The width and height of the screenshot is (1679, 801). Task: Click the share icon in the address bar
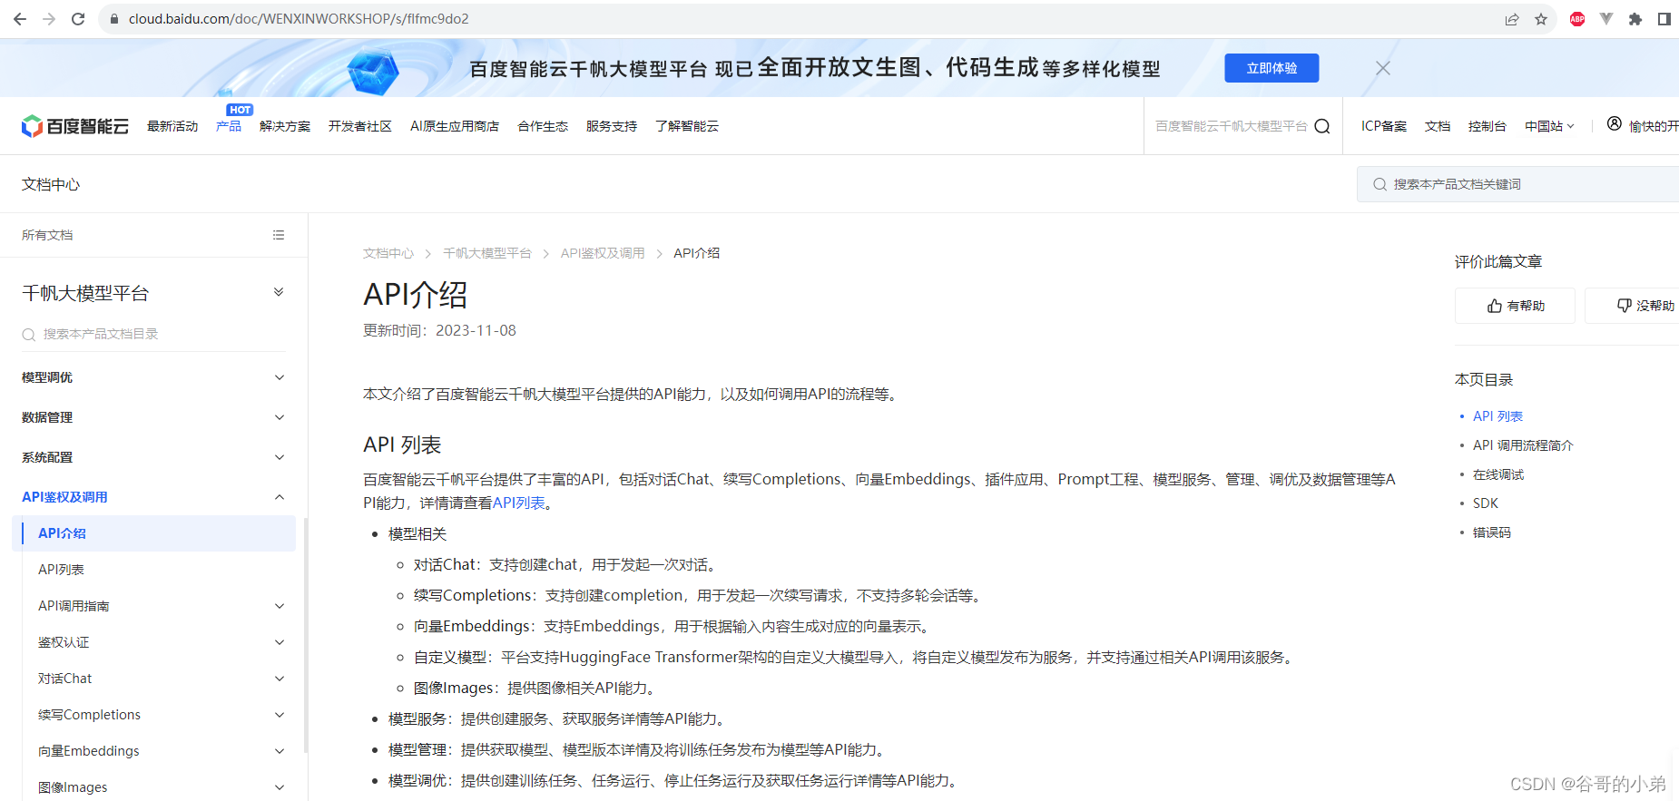click(x=1512, y=19)
